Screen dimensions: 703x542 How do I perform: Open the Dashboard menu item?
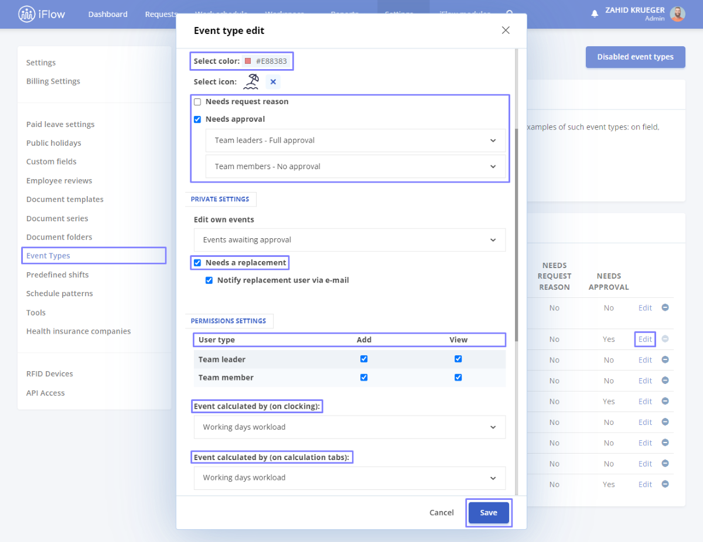click(108, 14)
